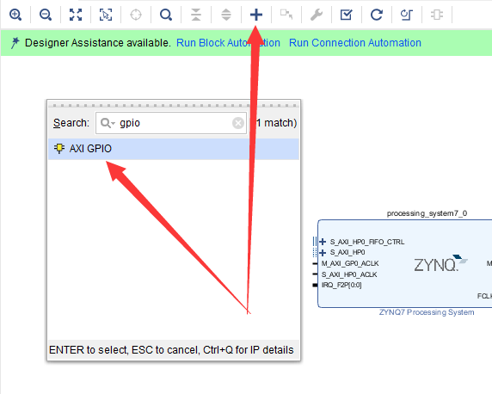Click the Expand All toolbar icon

coord(226,15)
